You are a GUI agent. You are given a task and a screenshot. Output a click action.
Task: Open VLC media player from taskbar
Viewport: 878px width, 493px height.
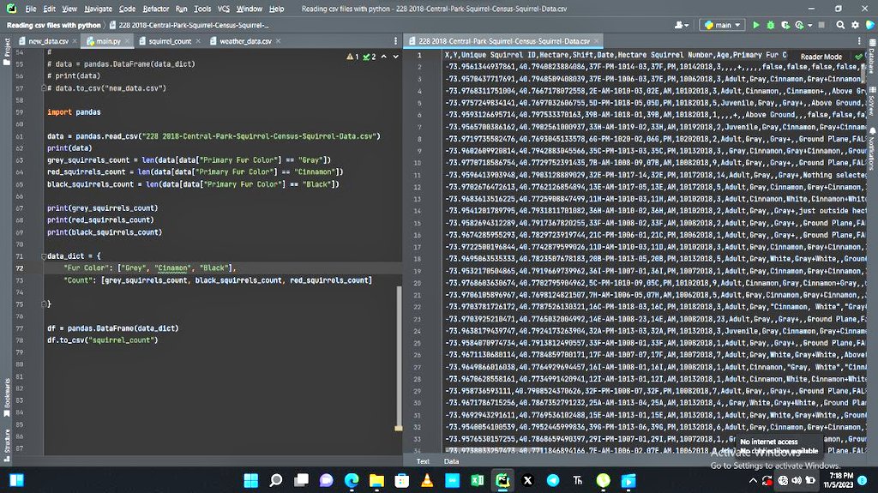pyautogui.click(x=427, y=480)
